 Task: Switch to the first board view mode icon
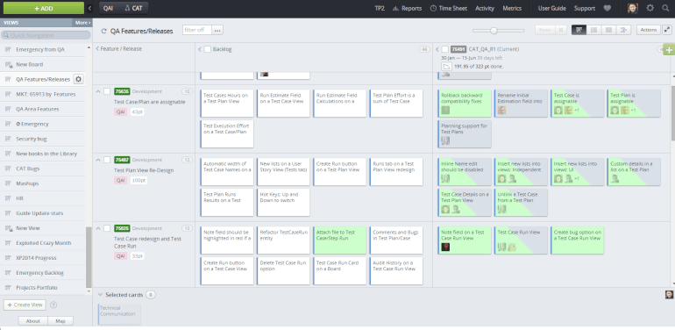click(579, 30)
